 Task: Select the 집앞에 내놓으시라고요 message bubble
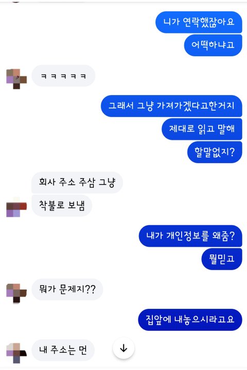click(190, 320)
